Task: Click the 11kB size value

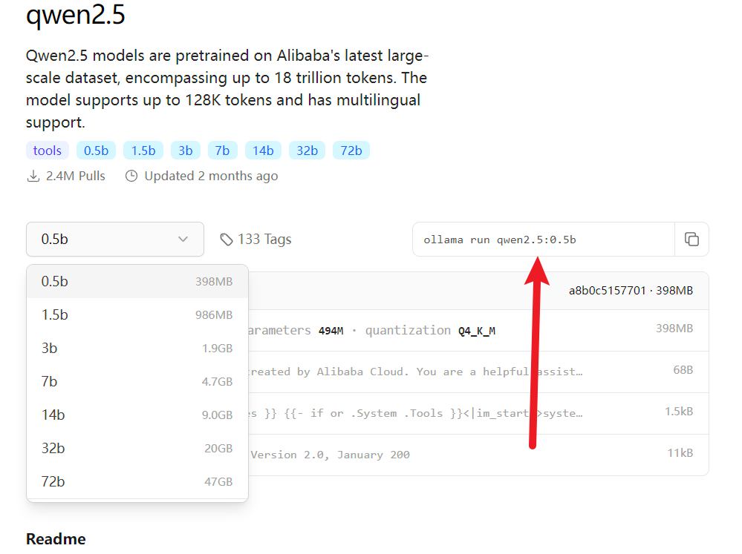Action: pos(680,453)
